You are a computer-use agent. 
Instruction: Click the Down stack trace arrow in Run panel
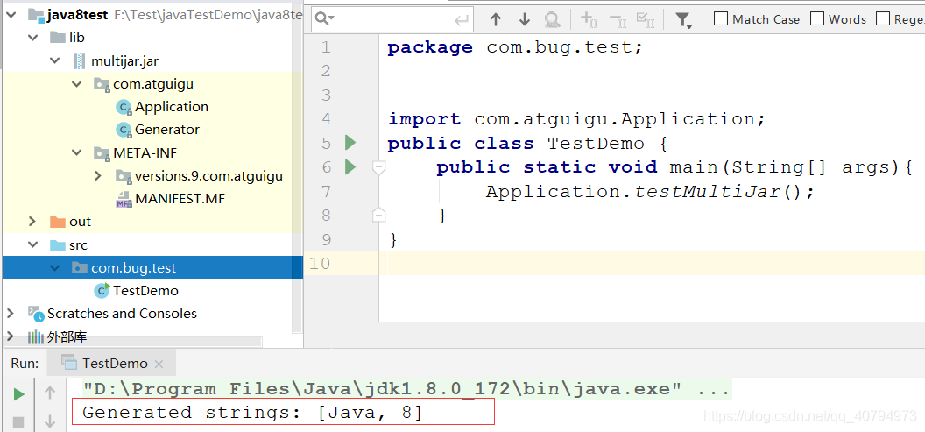50,421
